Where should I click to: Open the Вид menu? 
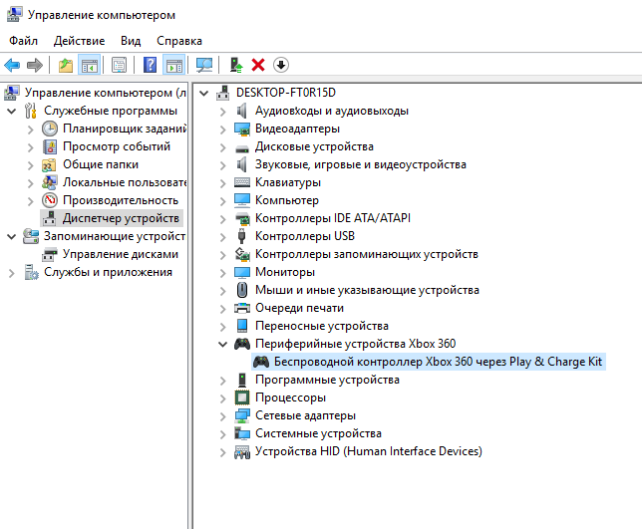pos(131,41)
